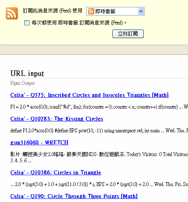Click the 立刻訂閱 subscribe button
188x202 pixels.
point(128,34)
